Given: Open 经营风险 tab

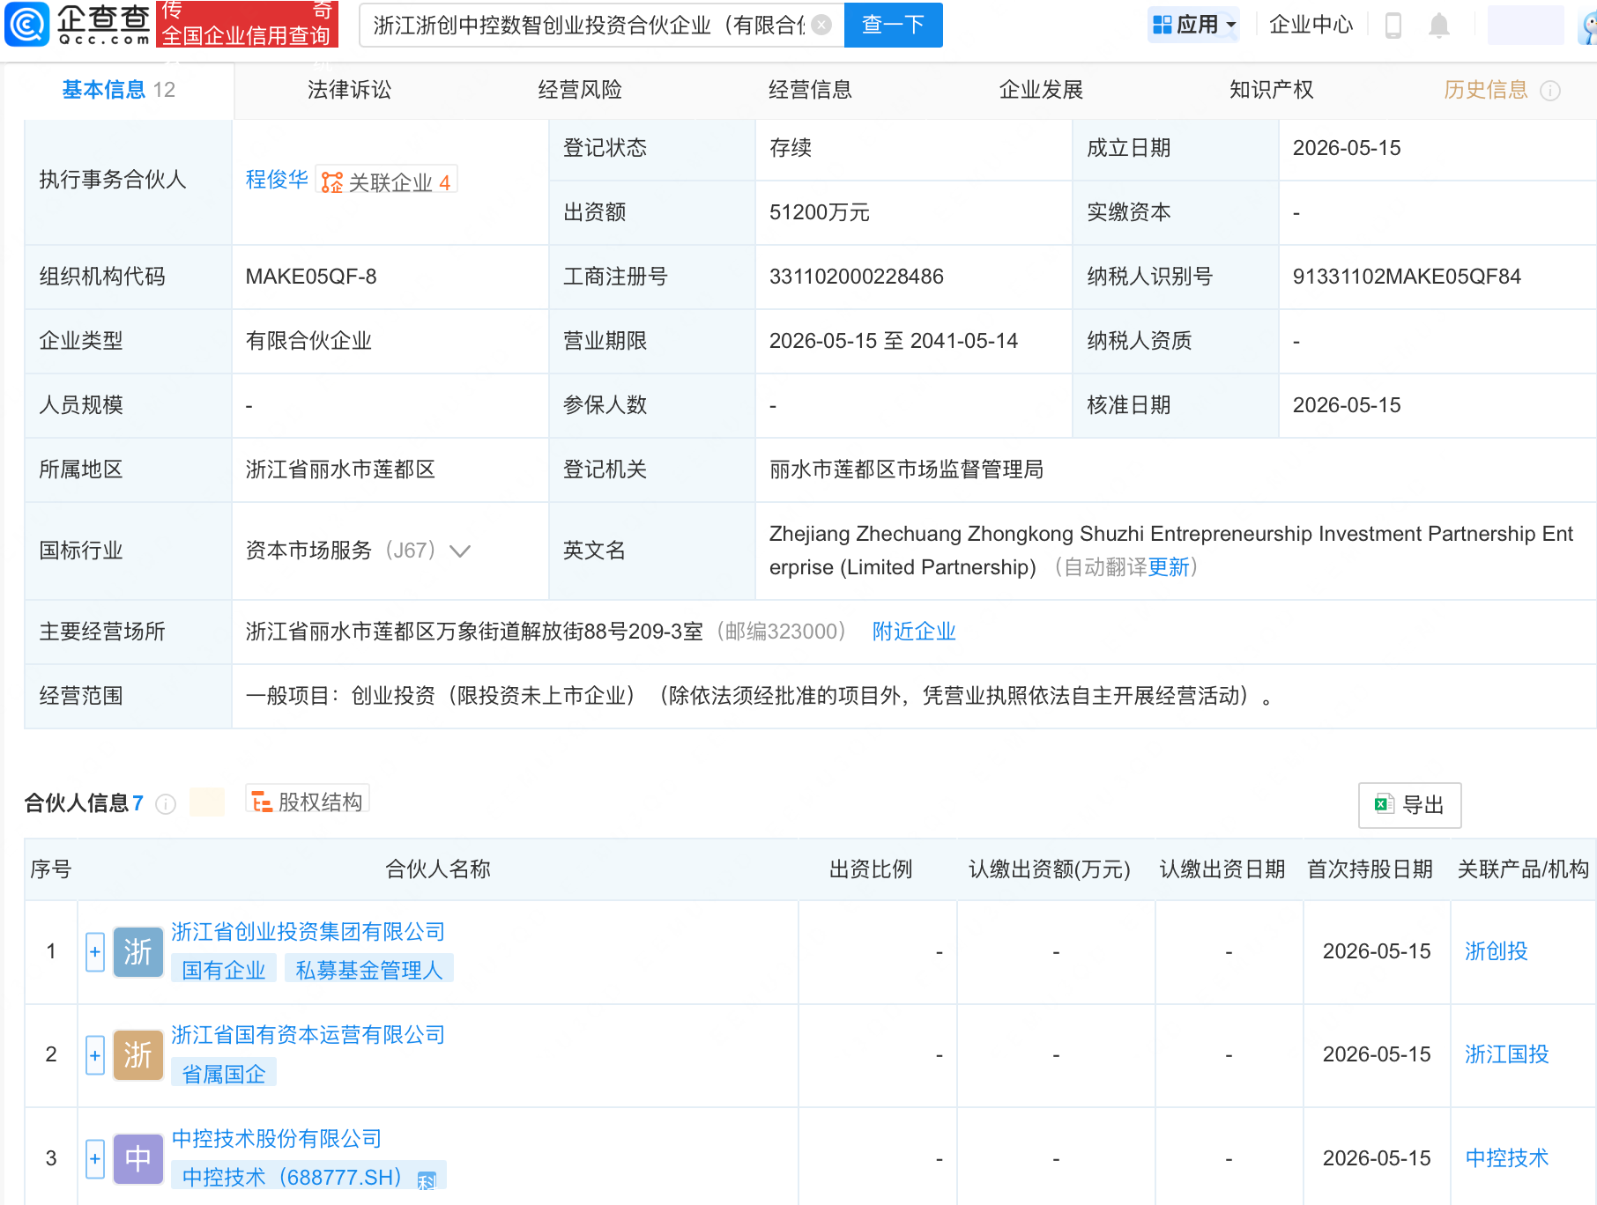Looking at the screenshot, I should tap(580, 90).
